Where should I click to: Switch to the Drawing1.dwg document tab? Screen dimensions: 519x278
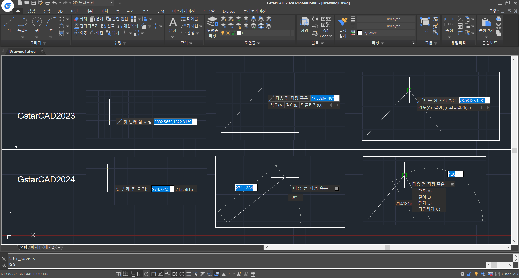22,51
